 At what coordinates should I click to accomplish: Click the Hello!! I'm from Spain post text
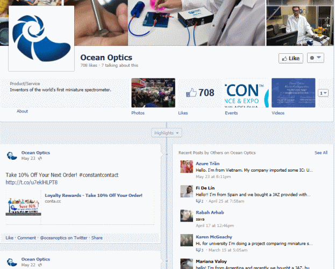(253, 195)
